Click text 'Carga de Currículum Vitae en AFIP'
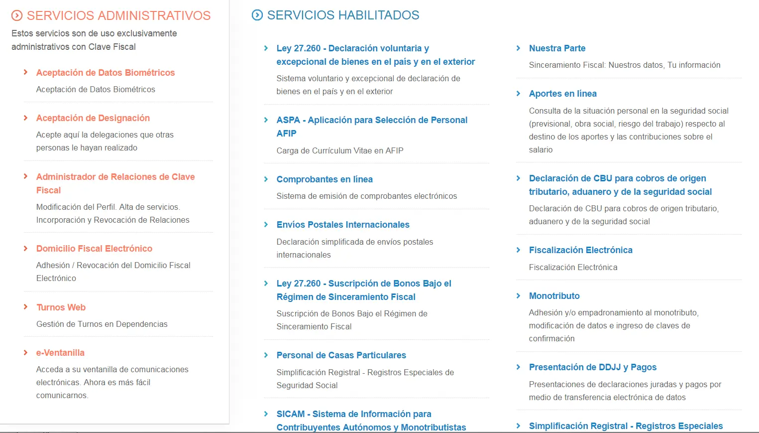 tap(340, 150)
